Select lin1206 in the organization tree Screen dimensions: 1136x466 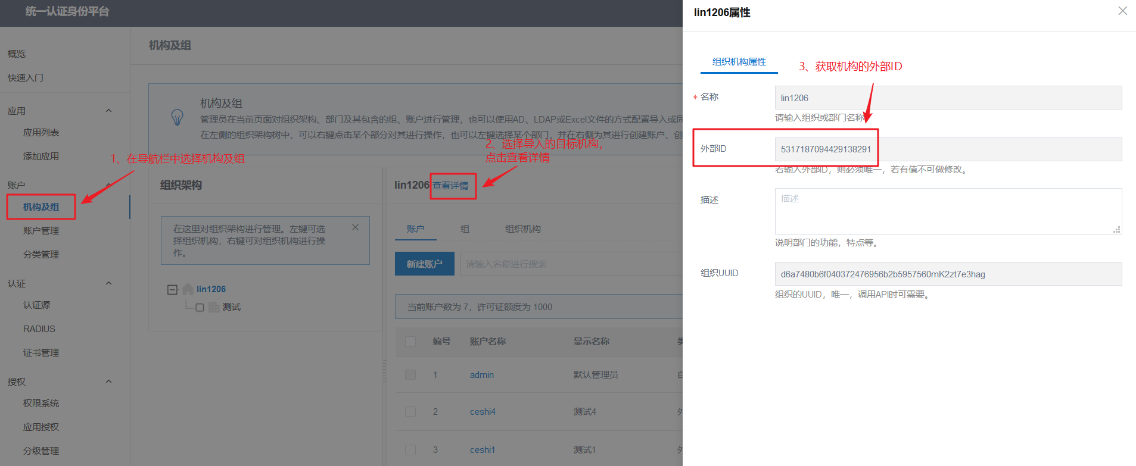coord(211,289)
